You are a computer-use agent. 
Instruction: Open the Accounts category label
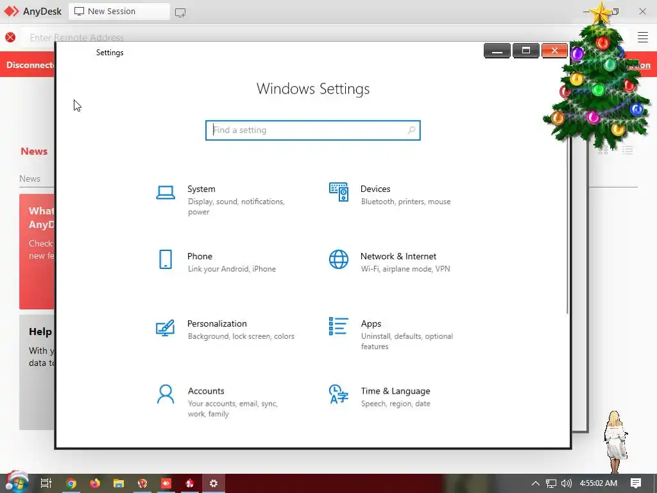pos(206,391)
